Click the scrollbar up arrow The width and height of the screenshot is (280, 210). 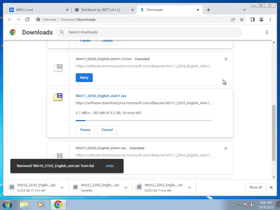[x=274, y=42]
